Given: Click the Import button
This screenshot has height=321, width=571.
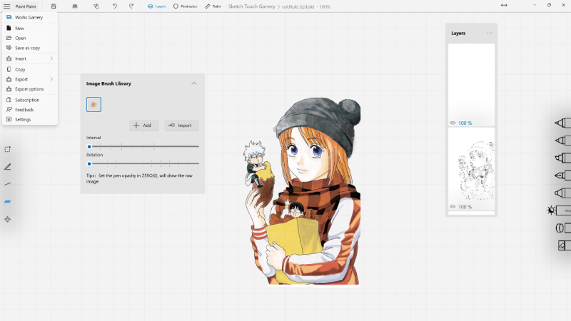Looking at the screenshot, I should click(181, 126).
